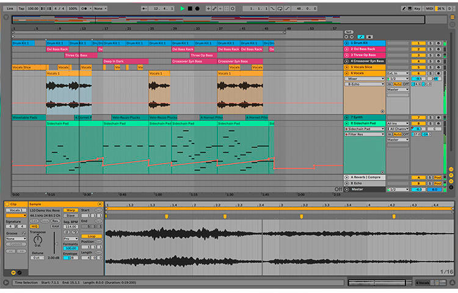The height and width of the screenshot is (293, 458).
Task: Arm the Osl Bass Rack track for recording
Action: coord(438,49)
